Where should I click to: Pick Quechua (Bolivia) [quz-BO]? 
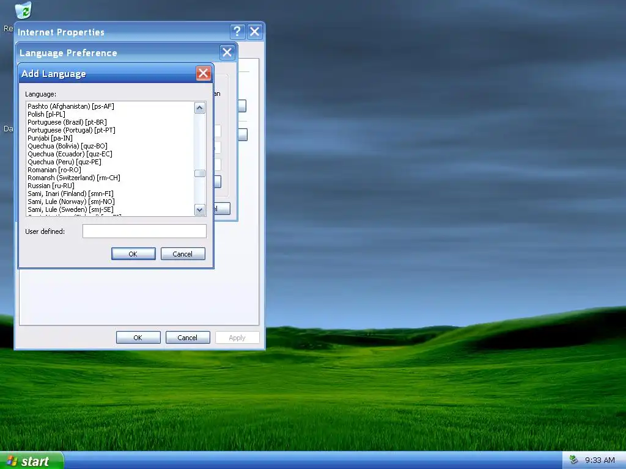[67, 146]
